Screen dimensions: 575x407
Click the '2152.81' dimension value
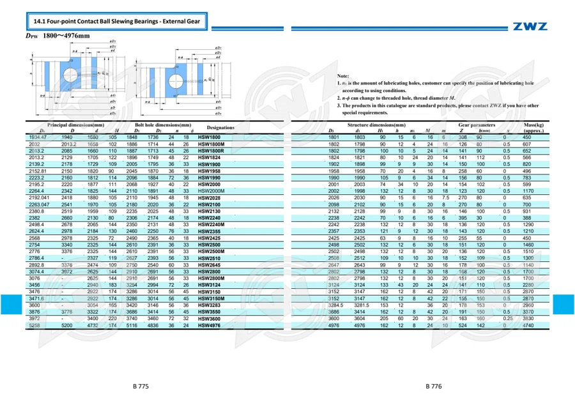pyautogui.click(x=38, y=171)
